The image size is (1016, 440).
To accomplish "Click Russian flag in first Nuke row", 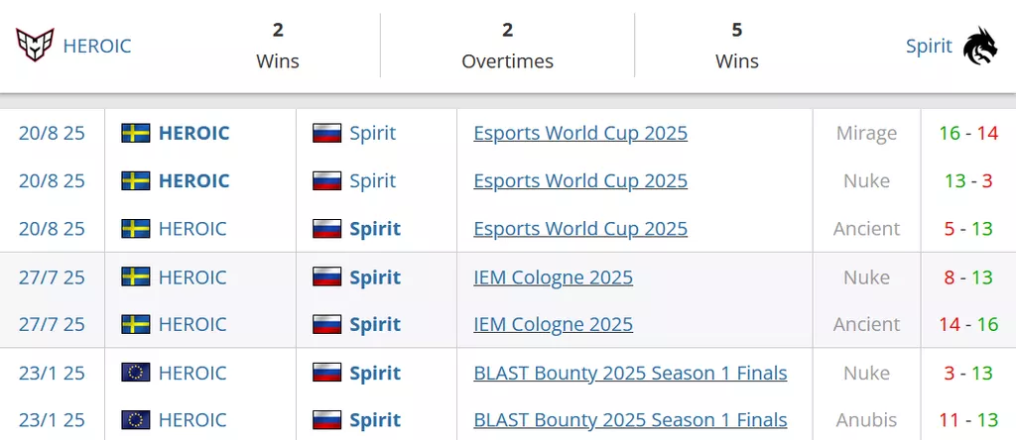I will pos(327,180).
